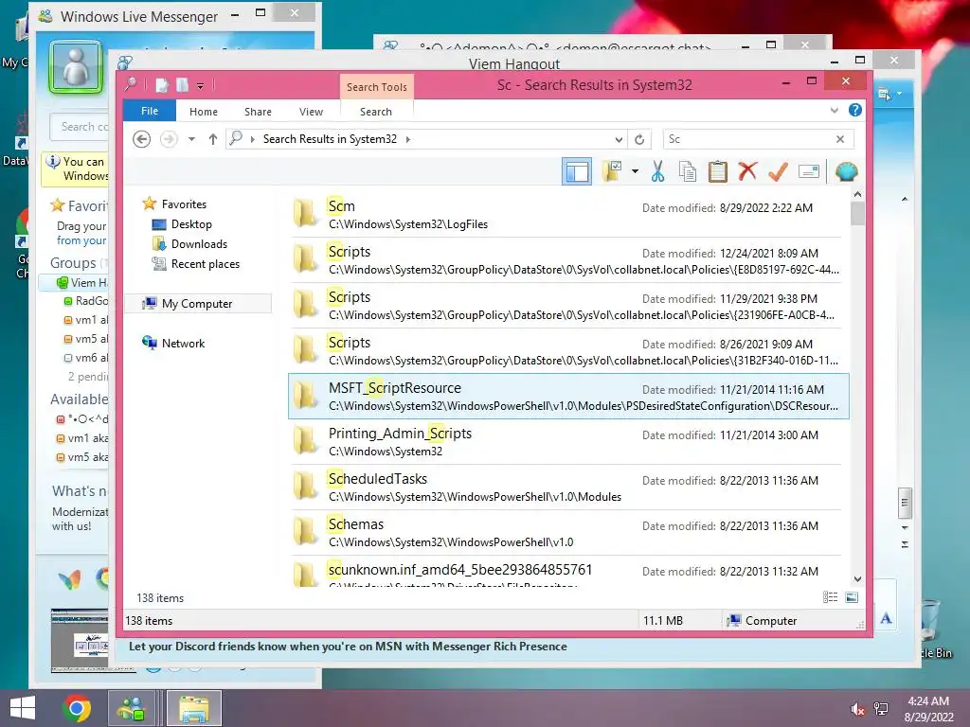Viewport: 970px width, 727px height.
Task: Open Chrome from the taskbar
Action: pos(77,708)
